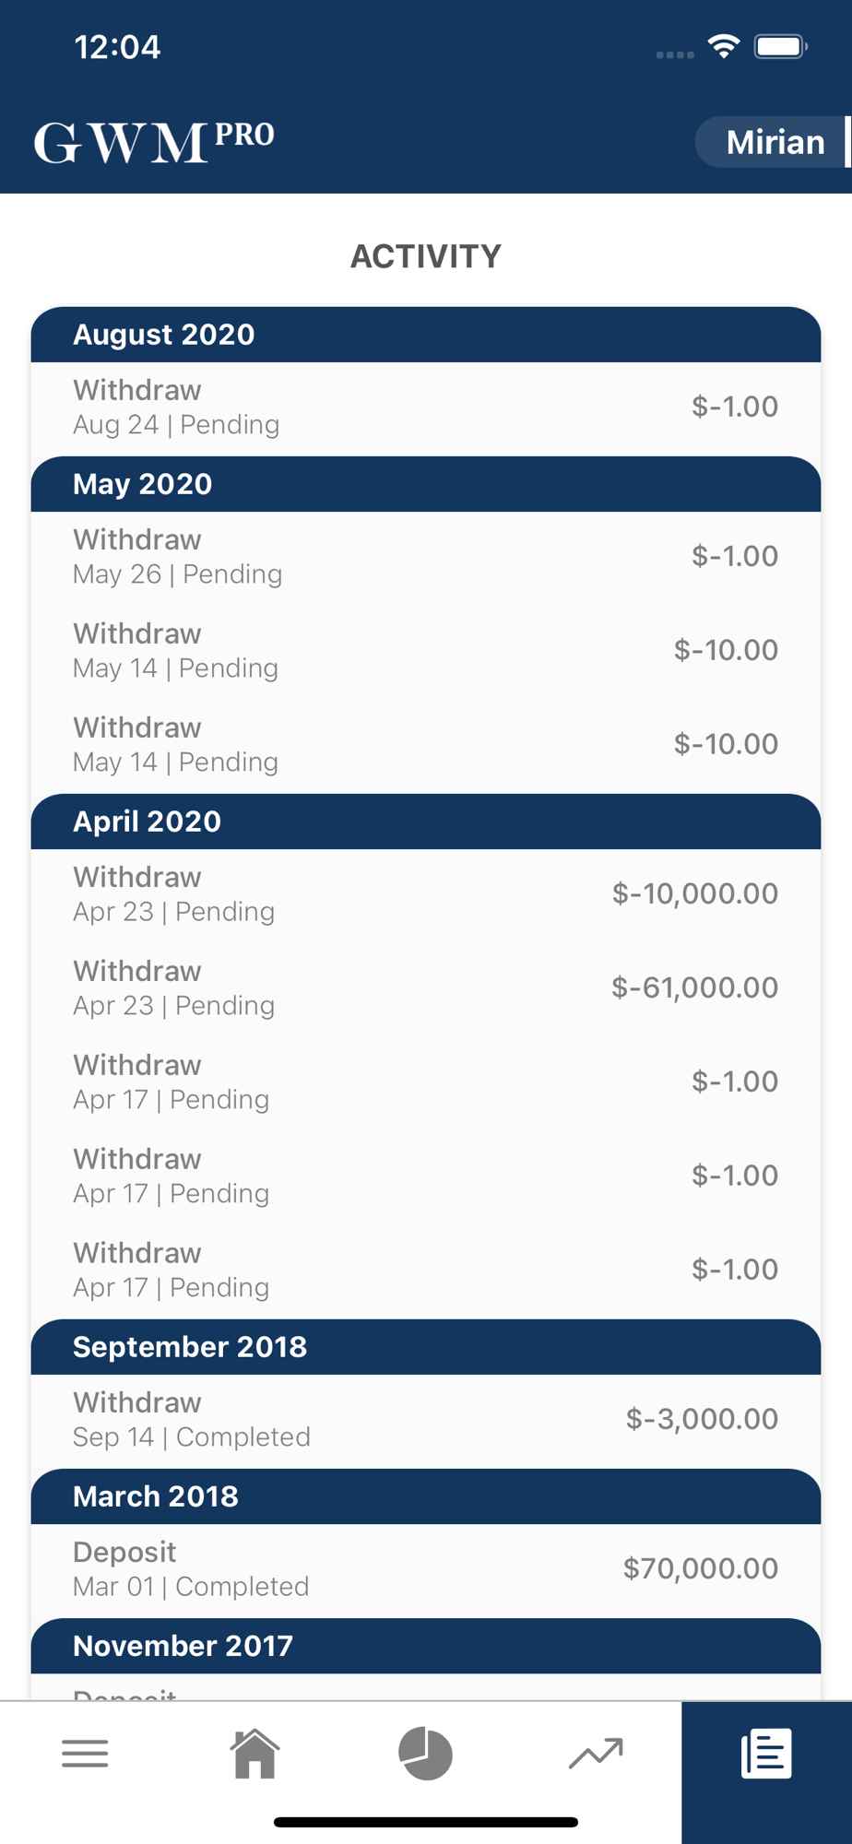
Task: Open the Aug 24 pending withdrawal
Action: point(425,408)
